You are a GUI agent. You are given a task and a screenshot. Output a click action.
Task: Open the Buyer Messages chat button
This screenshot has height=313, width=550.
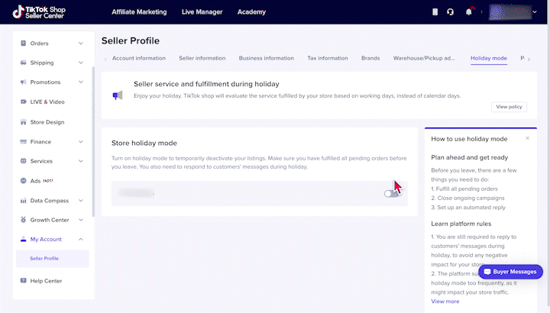pos(512,271)
